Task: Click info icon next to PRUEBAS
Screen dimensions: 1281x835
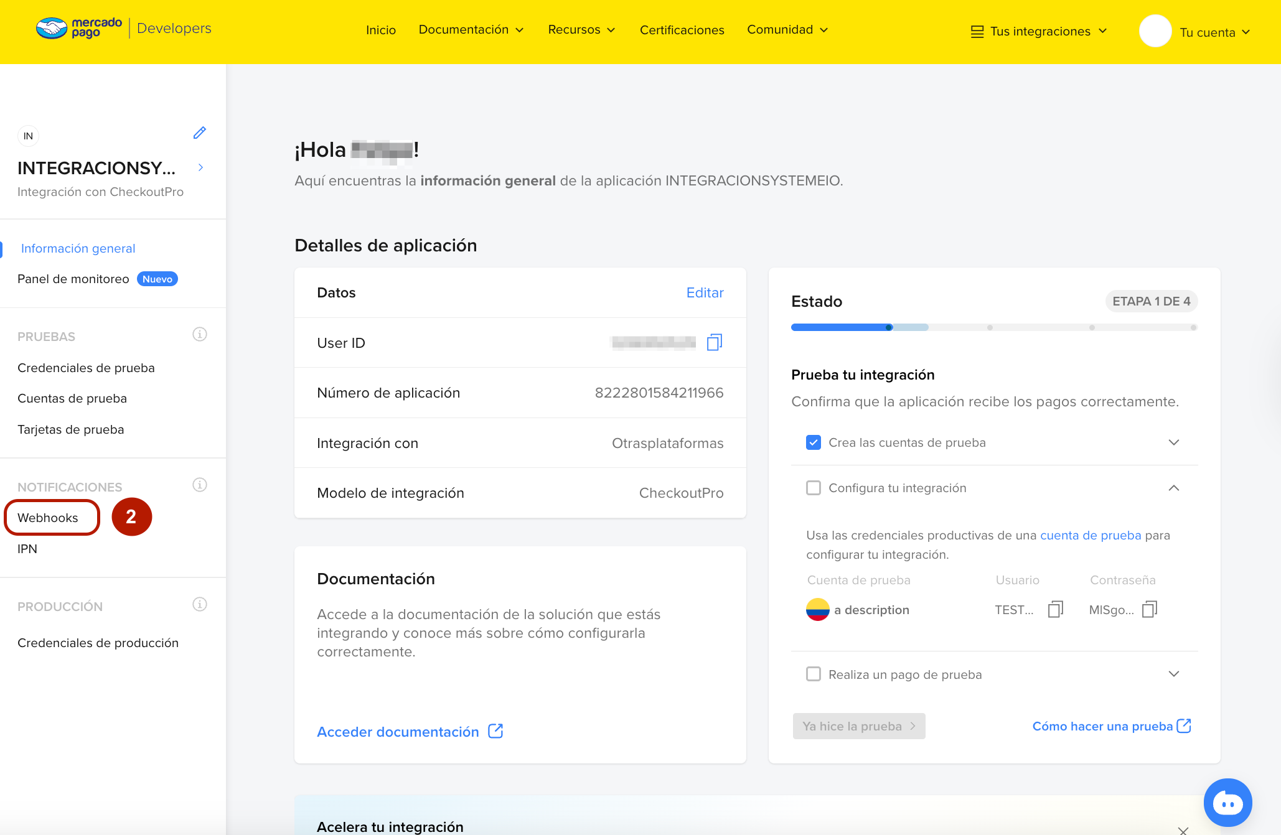Action: coord(199,335)
